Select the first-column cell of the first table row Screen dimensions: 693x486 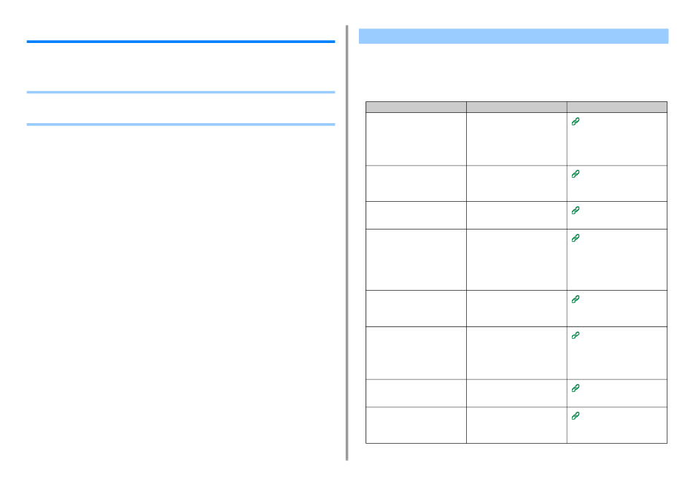click(416, 139)
